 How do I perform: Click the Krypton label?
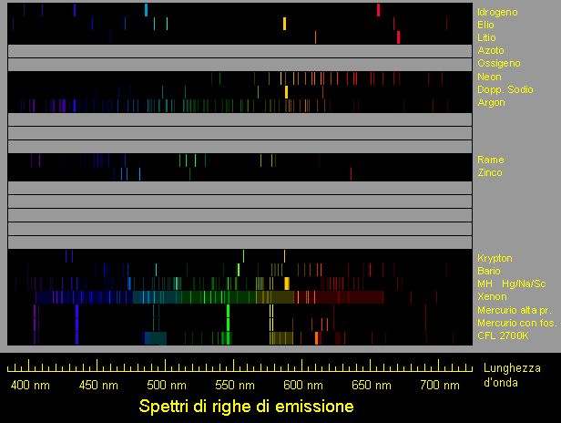pyautogui.click(x=495, y=258)
